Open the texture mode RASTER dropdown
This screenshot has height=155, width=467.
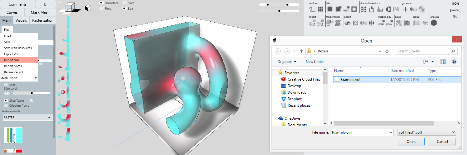(x=27, y=117)
